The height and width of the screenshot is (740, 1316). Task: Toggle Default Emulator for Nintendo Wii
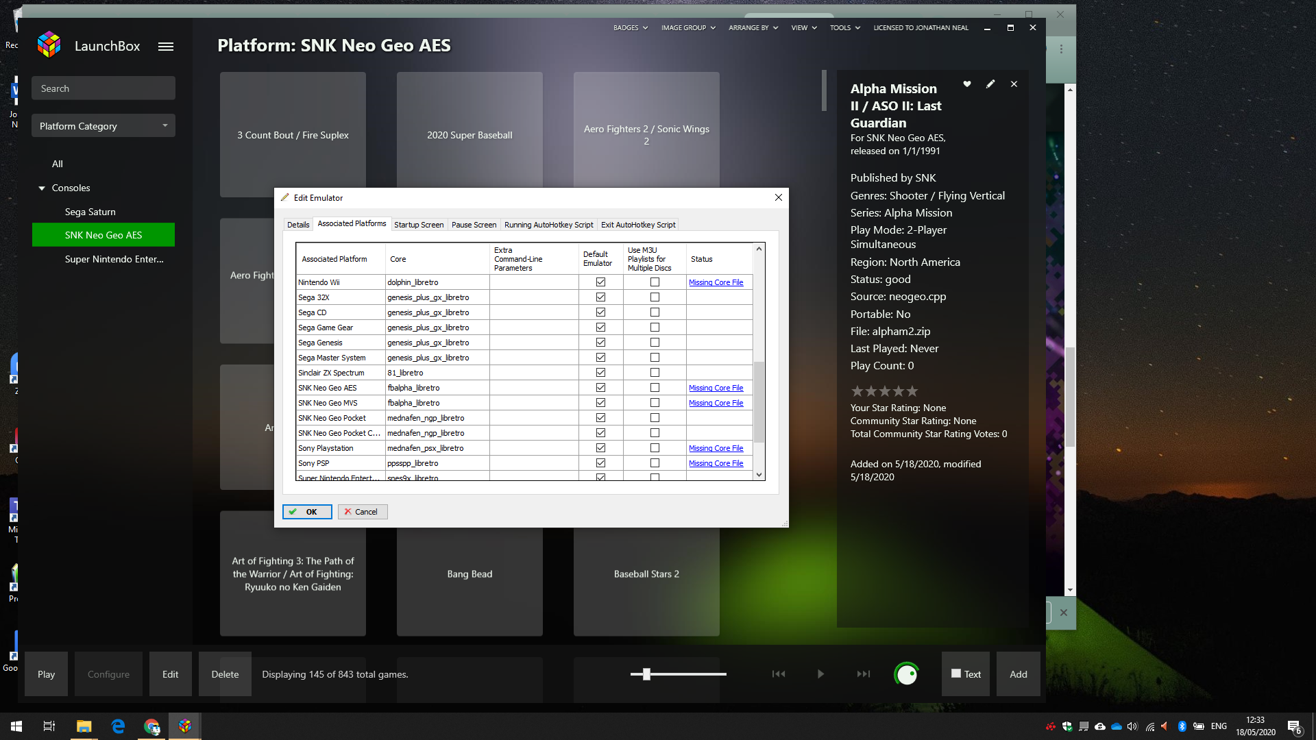600,282
